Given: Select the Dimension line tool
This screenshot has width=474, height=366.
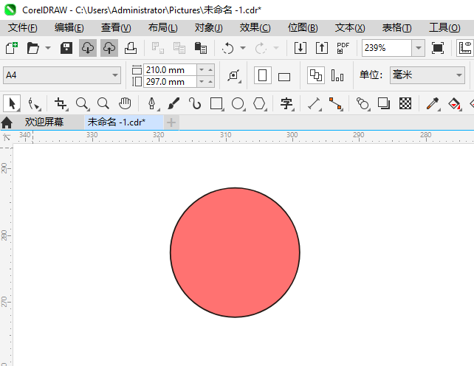Looking at the screenshot, I should 314,103.
